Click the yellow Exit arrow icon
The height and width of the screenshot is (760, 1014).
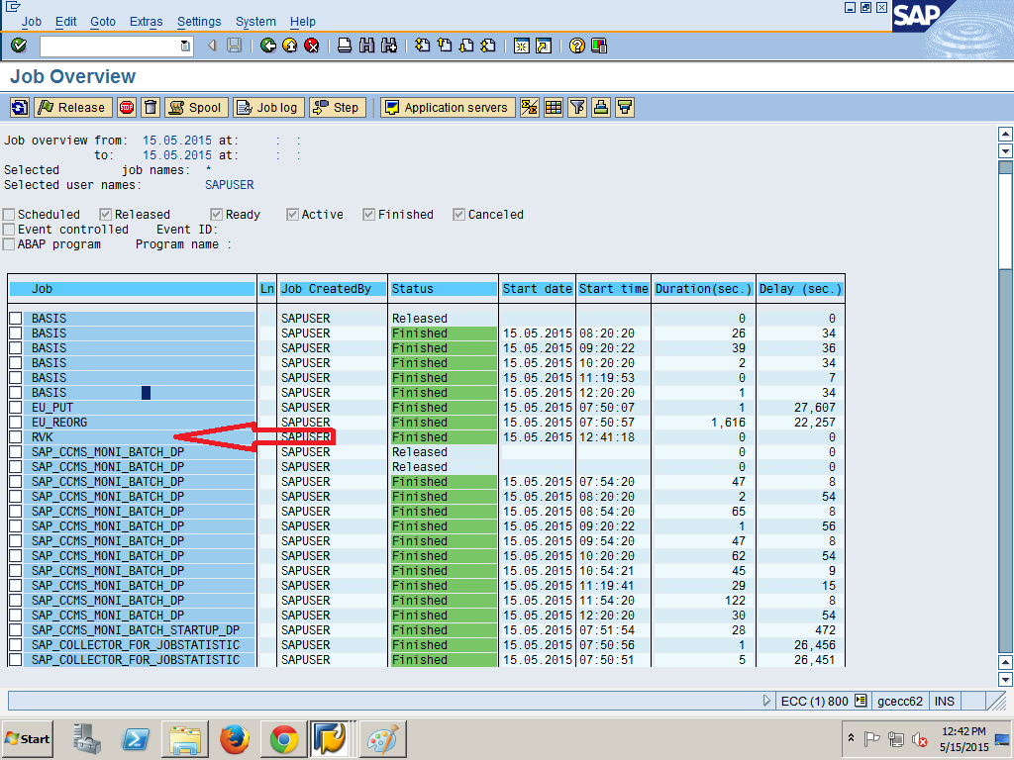pos(290,46)
